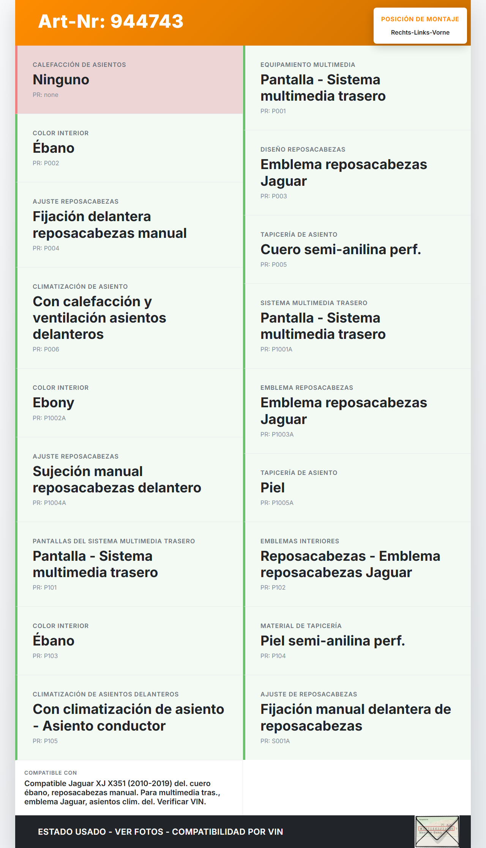
Task: Open the Piel semi-anilina perf. card
Action: pyautogui.click(x=357, y=641)
